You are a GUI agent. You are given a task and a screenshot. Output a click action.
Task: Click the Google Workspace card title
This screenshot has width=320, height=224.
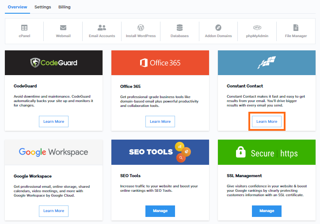(x=32, y=176)
